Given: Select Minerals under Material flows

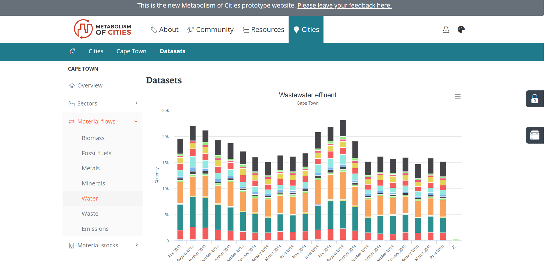Looking at the screenshot, I should [x=93, y=183].
